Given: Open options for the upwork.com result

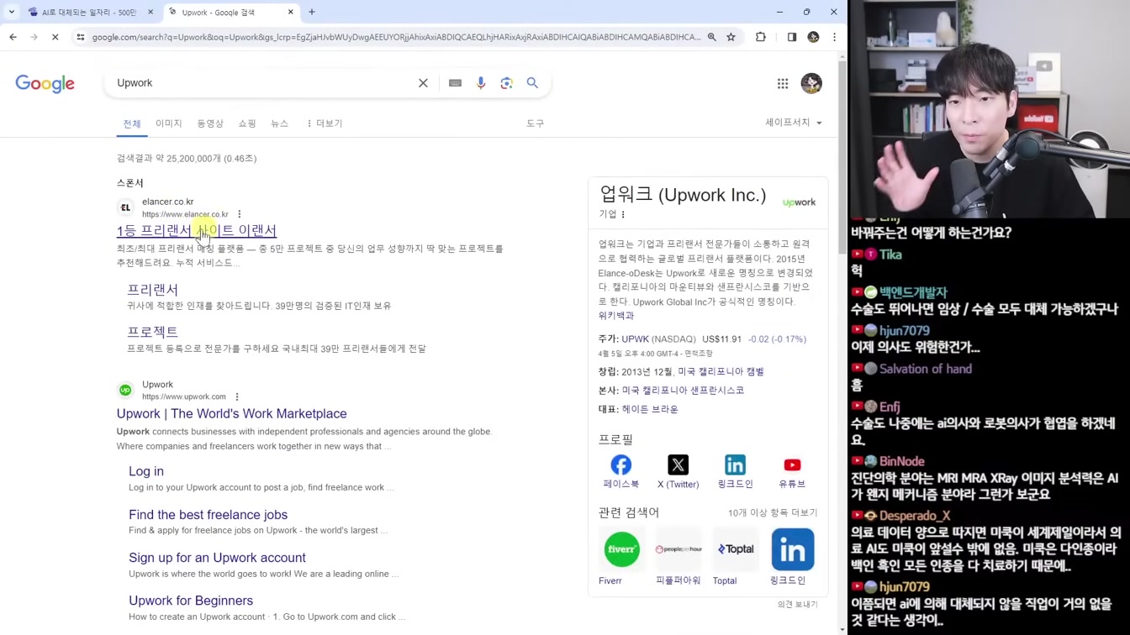Looking at the screenshot, I should point(237,396).
